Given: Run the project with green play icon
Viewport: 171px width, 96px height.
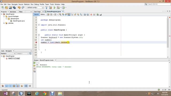Looking at the screenshot, I should pyautogui.click(x=55, y=8).
